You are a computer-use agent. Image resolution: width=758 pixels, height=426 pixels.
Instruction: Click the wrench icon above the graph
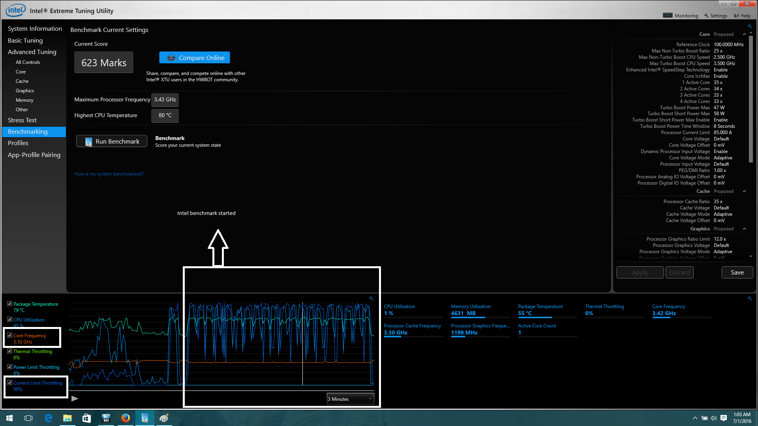pos(371,299)
